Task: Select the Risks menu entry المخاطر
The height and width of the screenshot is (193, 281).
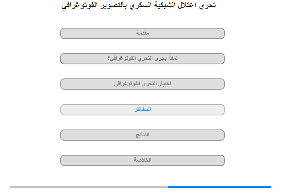Action: [143, 109]
